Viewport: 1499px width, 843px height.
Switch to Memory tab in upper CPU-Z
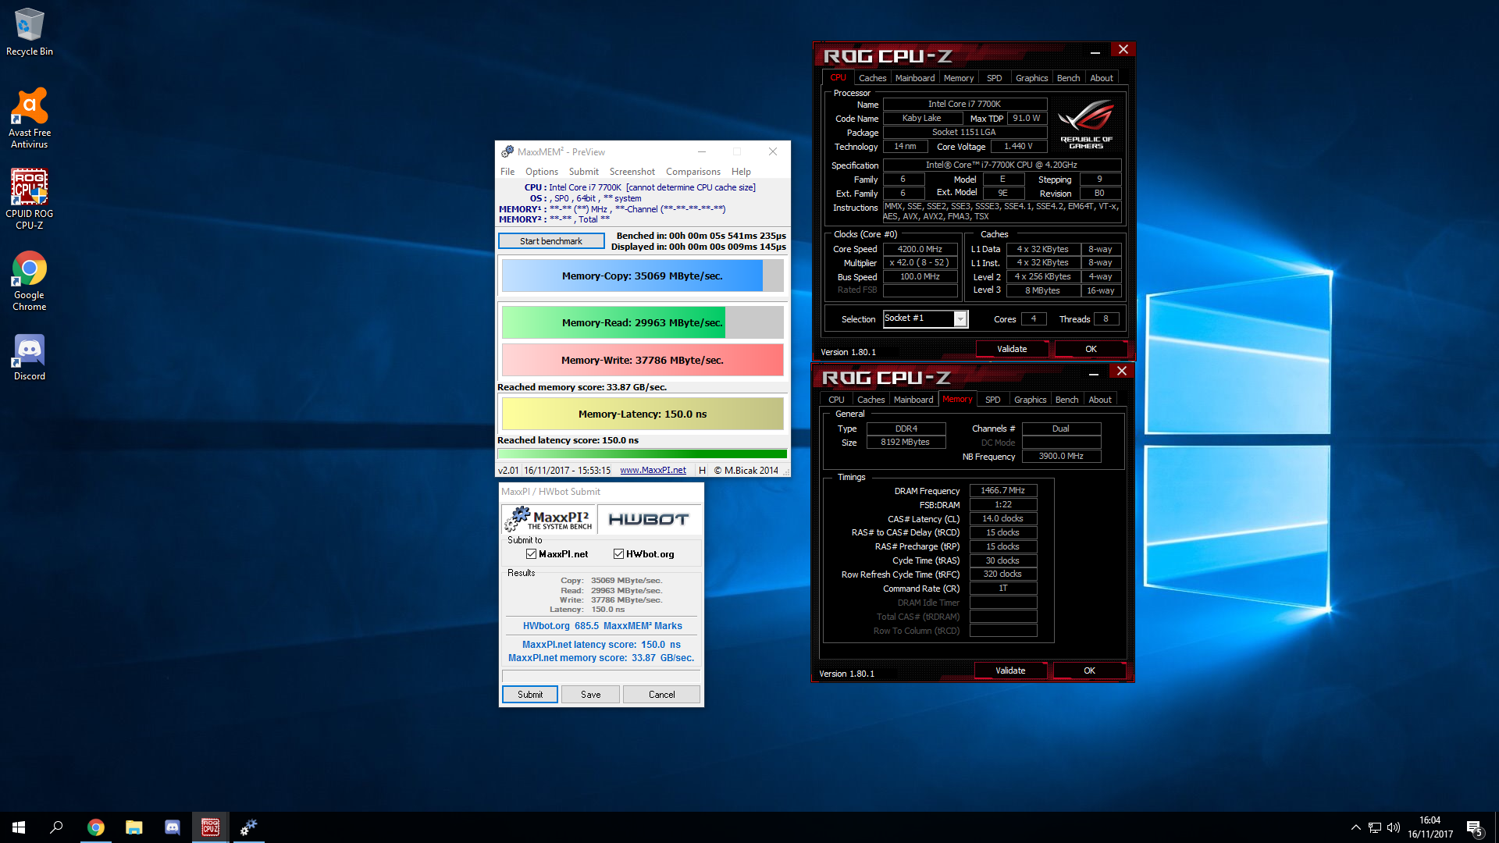coord(959,78)
